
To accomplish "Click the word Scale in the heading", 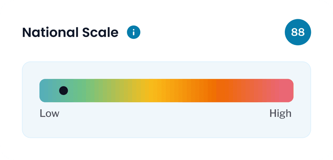I will 100,33.
